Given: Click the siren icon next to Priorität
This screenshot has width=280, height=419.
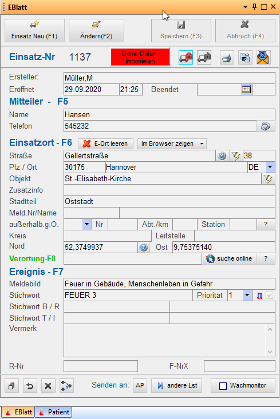Looking at the screenshot, I should click(x=259, y=296).
